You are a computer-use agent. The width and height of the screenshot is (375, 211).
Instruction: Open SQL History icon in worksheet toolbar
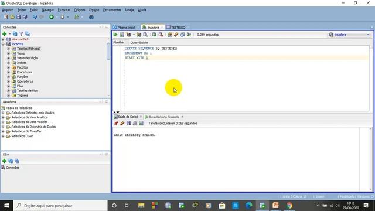182,35
